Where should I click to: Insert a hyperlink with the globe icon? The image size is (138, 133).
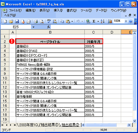tap(88, 21)
